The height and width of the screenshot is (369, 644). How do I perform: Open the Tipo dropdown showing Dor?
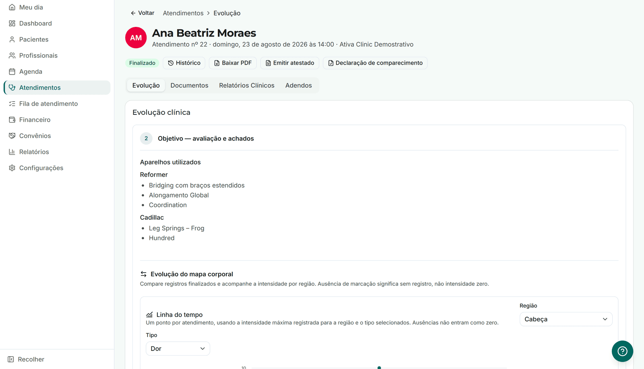click(178, 349)
